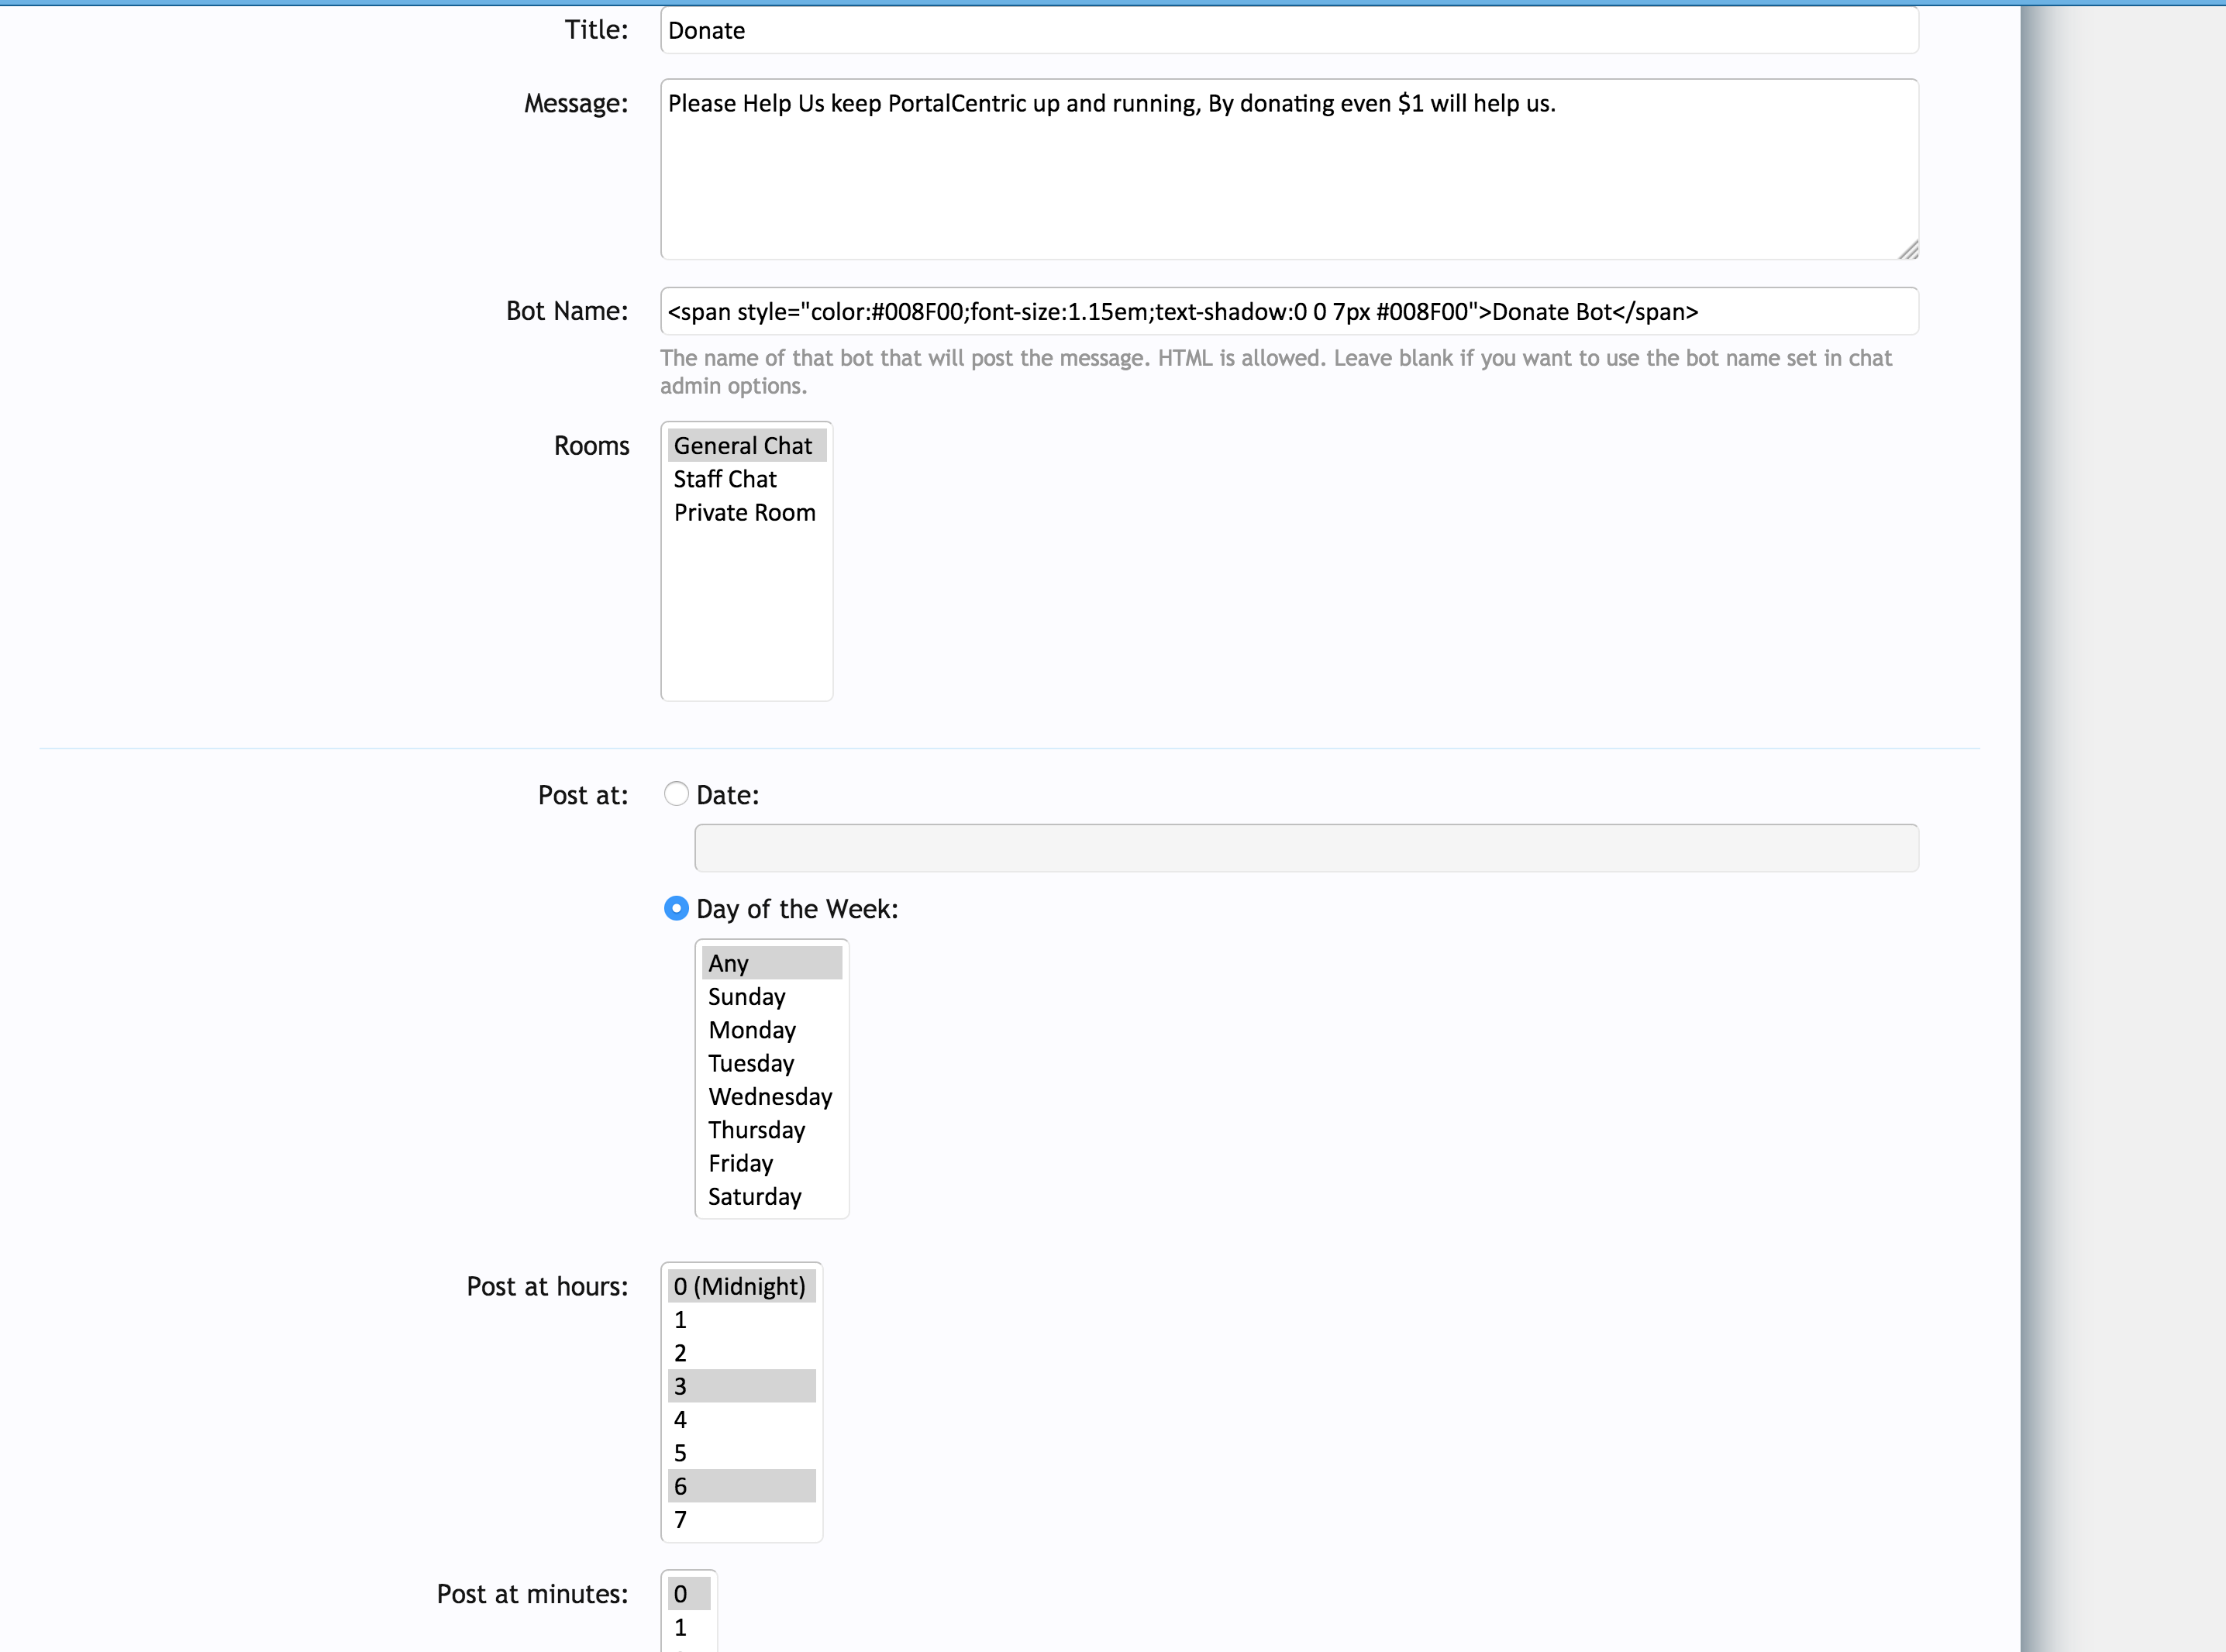Select the Date radio button
The width and height of the screenshot is (2226, 1652).
coord(676,794)
